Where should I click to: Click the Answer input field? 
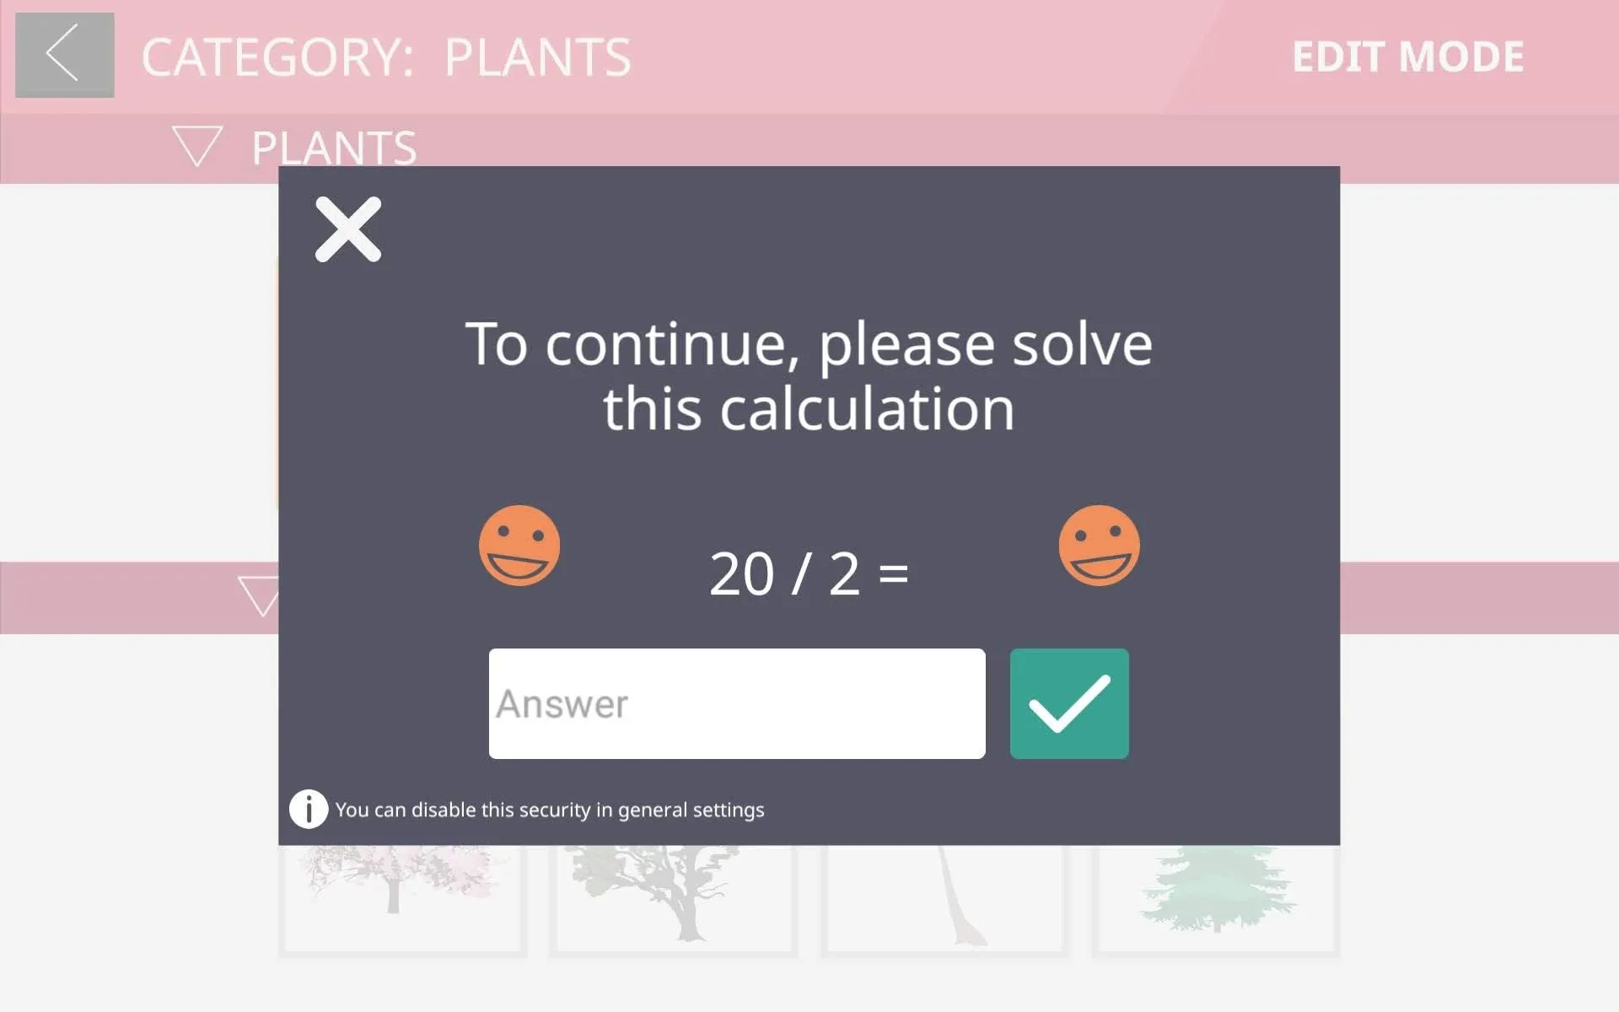click(x=737, y=703)
